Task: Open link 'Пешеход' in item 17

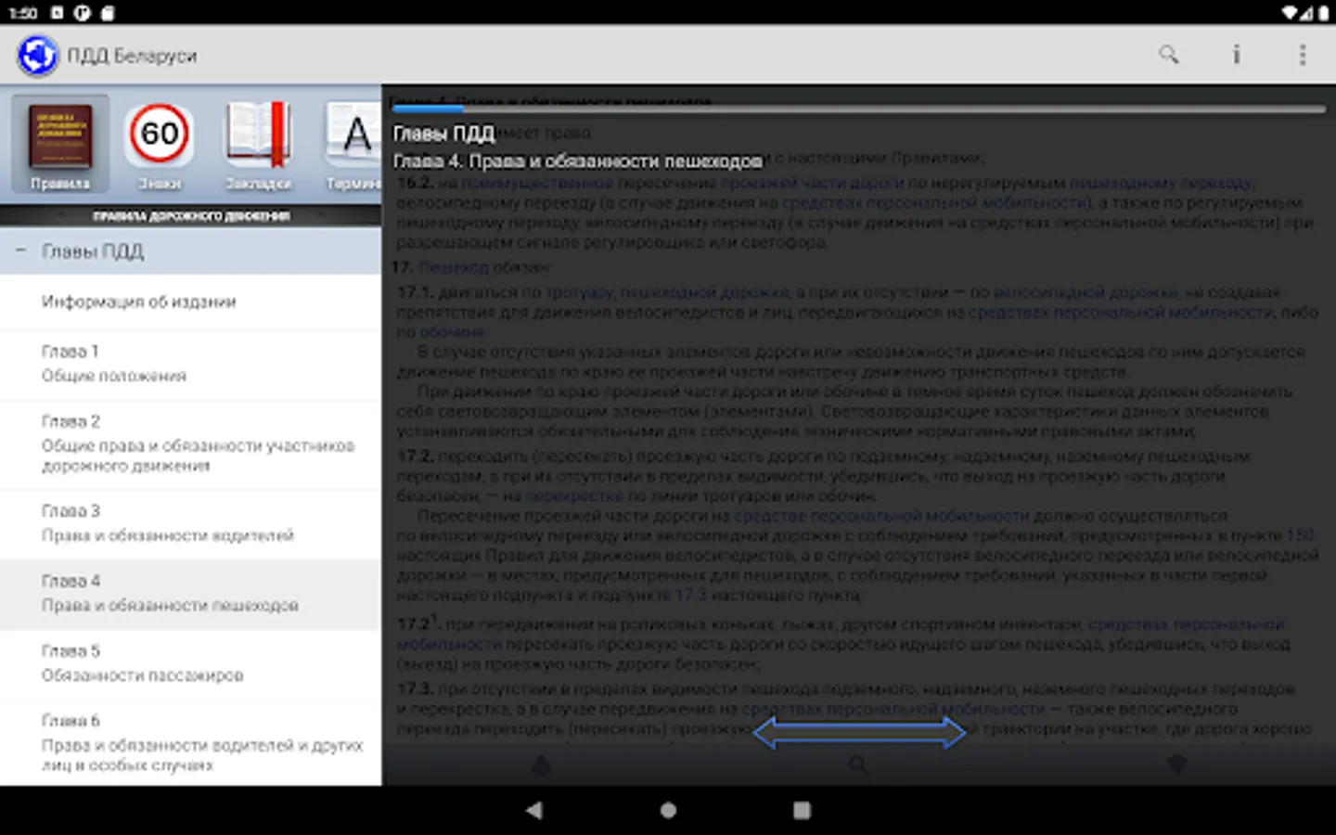Action: tap(453, 267)
